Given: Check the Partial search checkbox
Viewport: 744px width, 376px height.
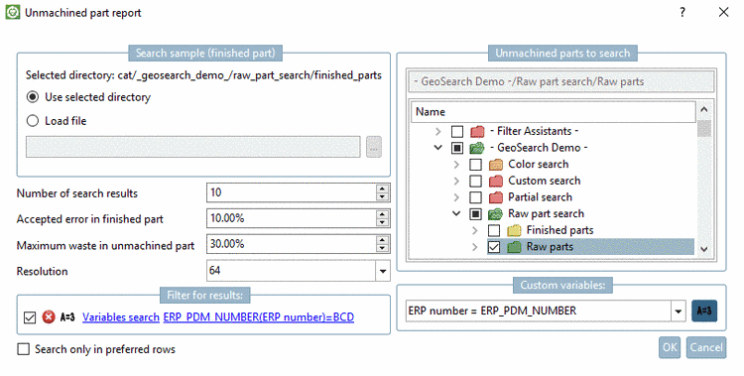Looking at the screenshot, I should tap(475, 197).
